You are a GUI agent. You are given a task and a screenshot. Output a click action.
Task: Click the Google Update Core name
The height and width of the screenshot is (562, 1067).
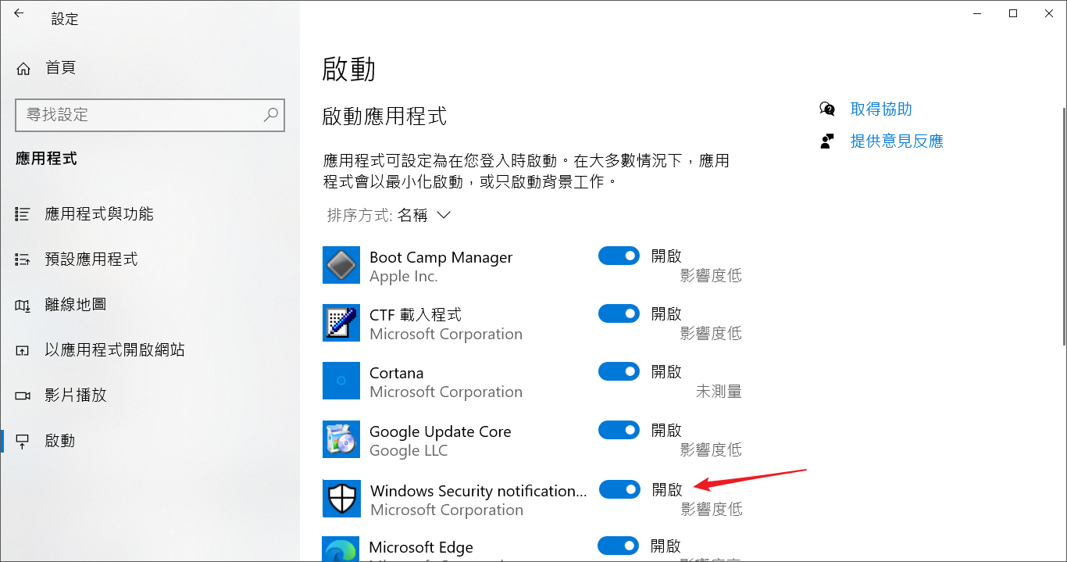pyautogui.click(x=441, y=431)
